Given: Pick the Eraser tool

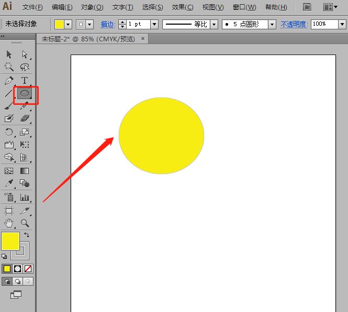Looking at the screenshot, I should (x=25, y=119).
